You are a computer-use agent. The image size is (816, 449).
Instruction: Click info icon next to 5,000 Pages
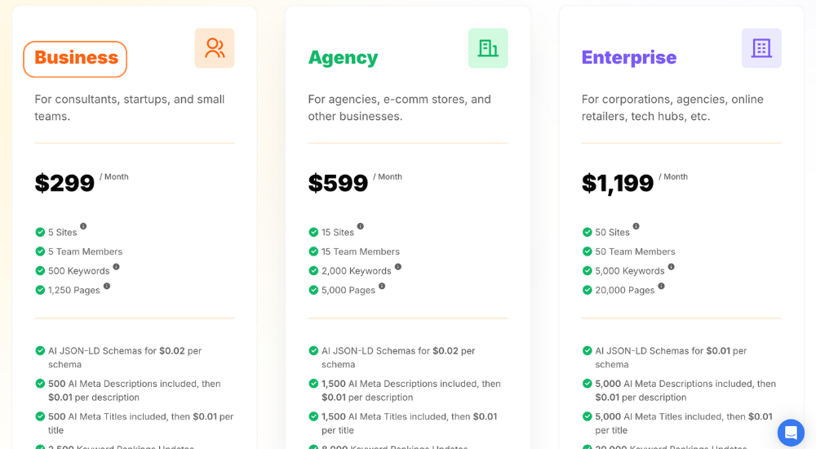(382, 286)
